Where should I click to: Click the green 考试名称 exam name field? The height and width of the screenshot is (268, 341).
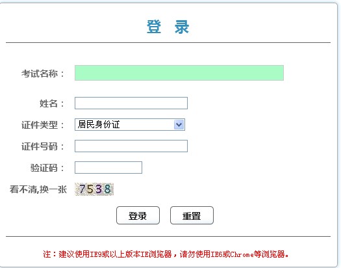pyautogui.click(x=179, y=73)
